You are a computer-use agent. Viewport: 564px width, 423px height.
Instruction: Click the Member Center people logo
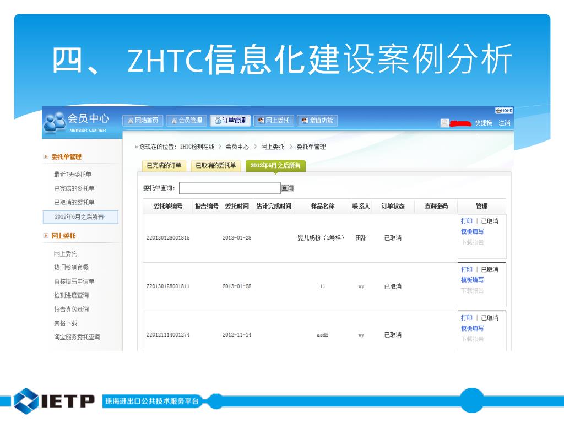point(55,122)
